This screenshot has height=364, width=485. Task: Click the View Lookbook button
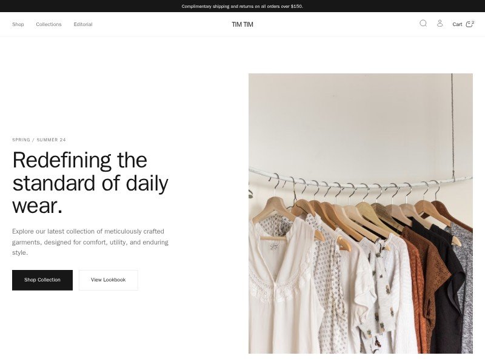pyautogui.click(x=109, y=280)
